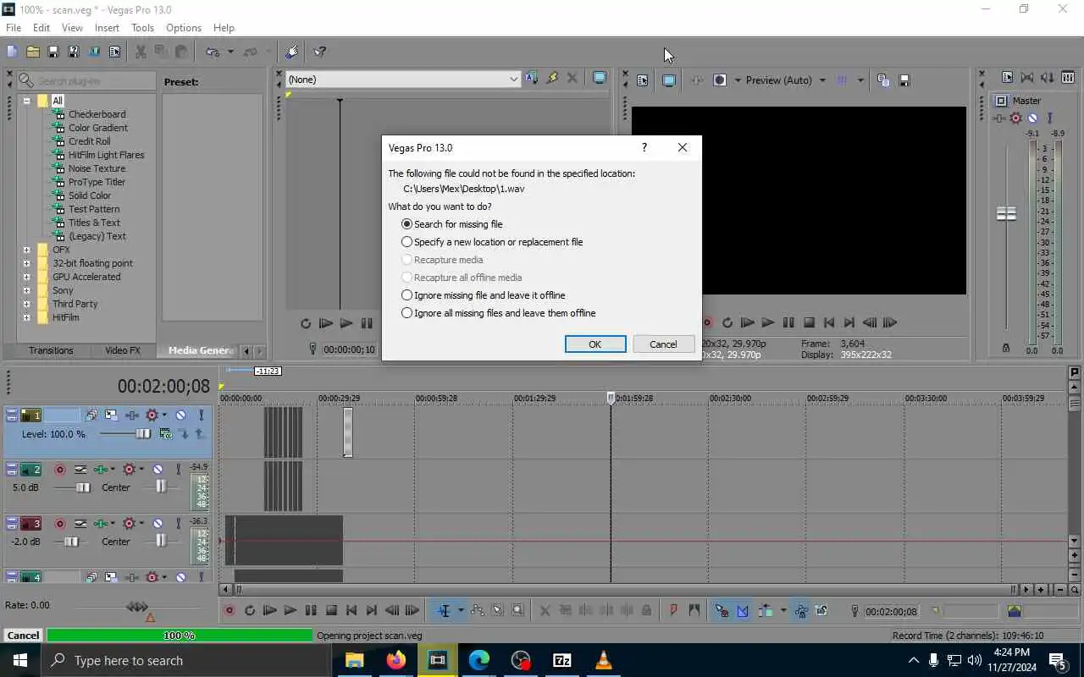1084x677 pixels.
Task: Select the ProType Titler generator
Action: (97, 182)
